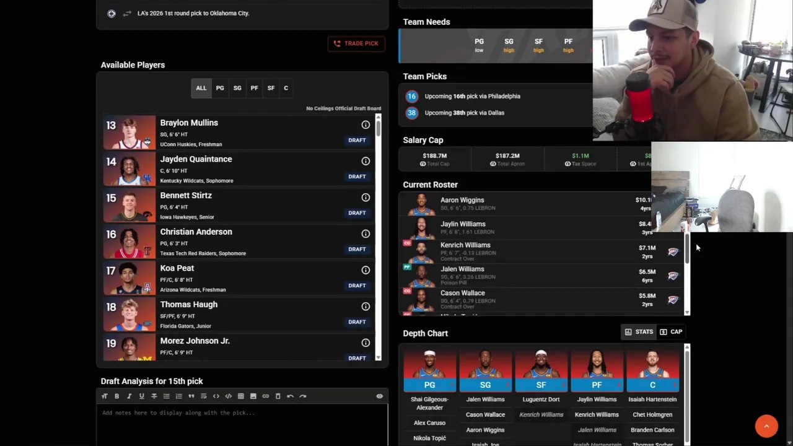Click the TRADE PICK button
The height and width of the screenshot is (446, 793).
pyautogui.click(x=356, y=43)
